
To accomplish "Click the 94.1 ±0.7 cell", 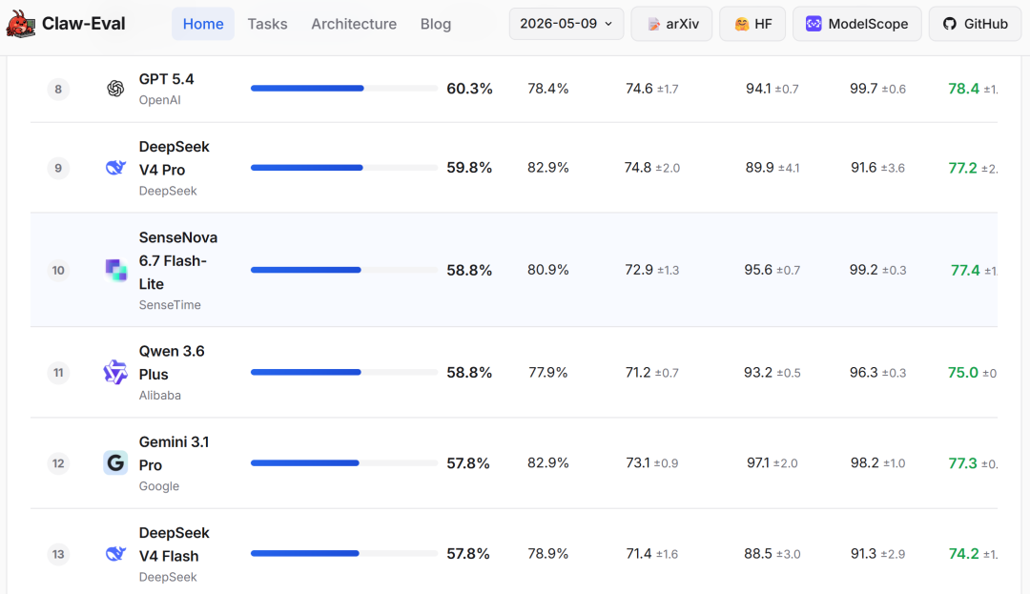I will (772, 89).
